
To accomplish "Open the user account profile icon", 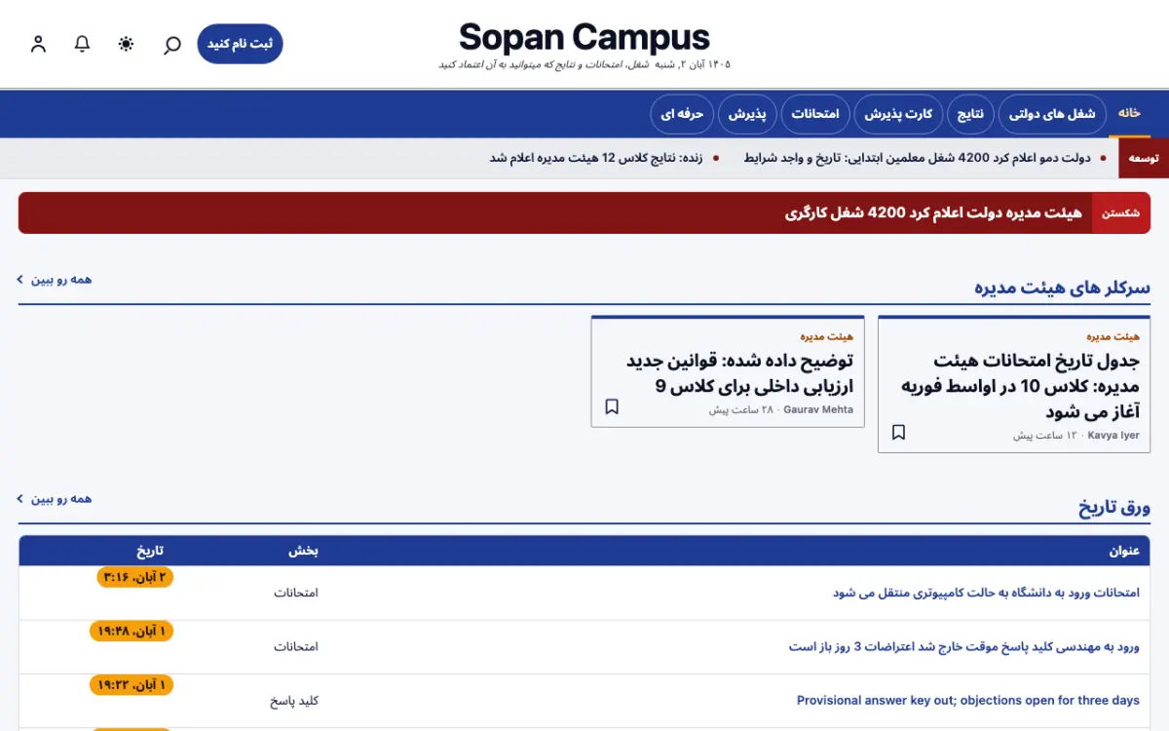I will click(x=38, y=44).
